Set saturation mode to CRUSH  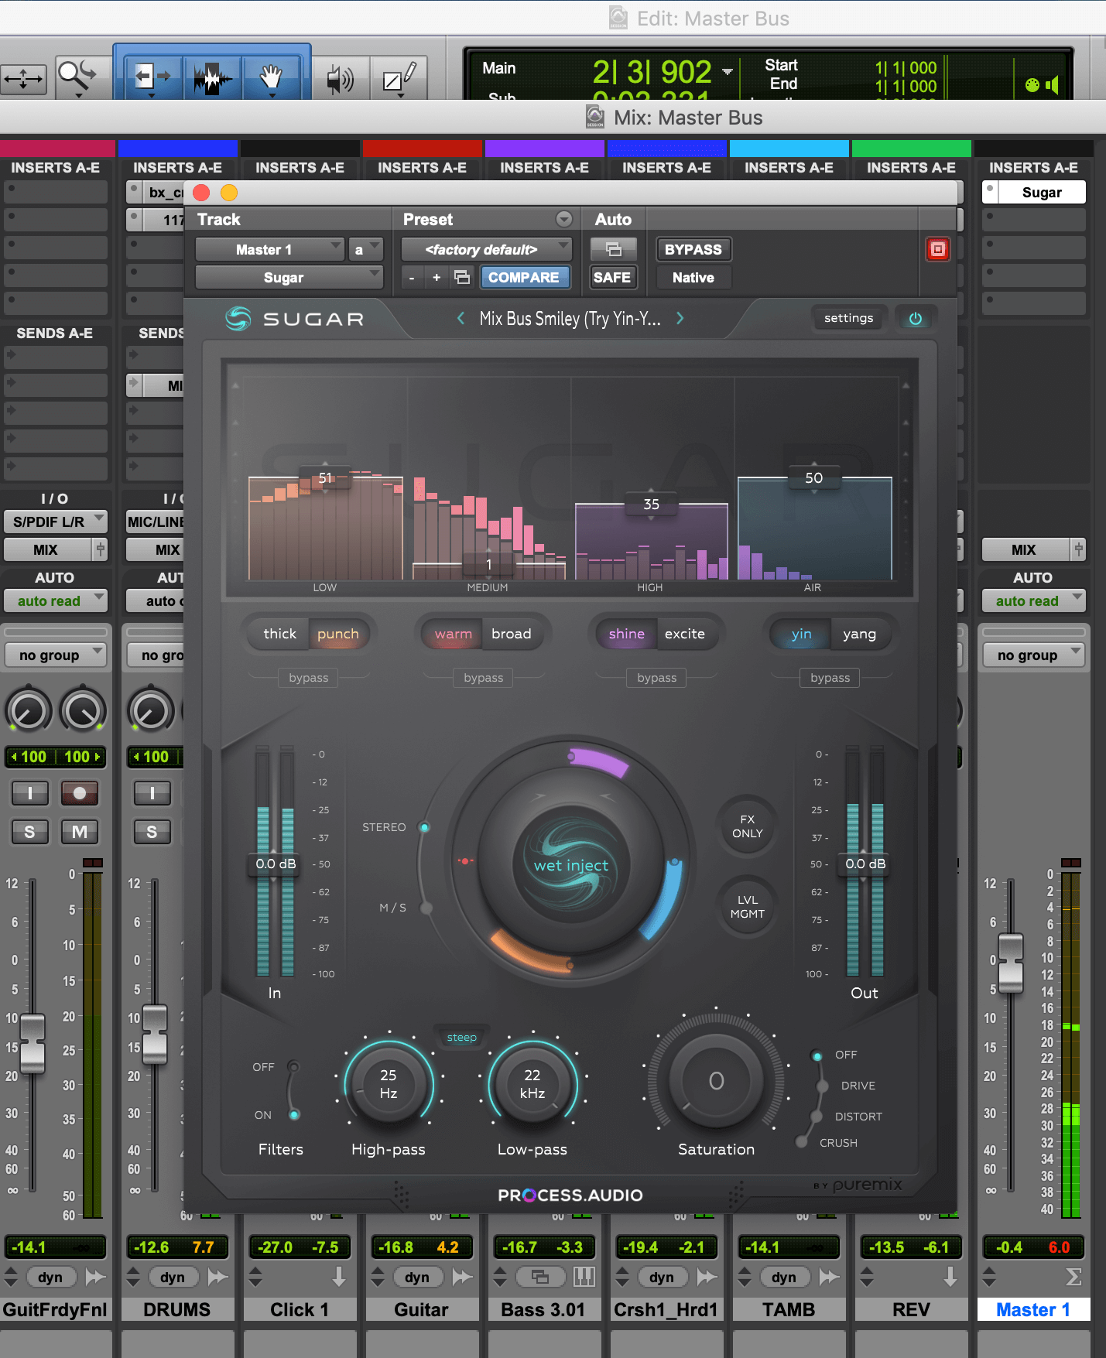coord(802,1143)
